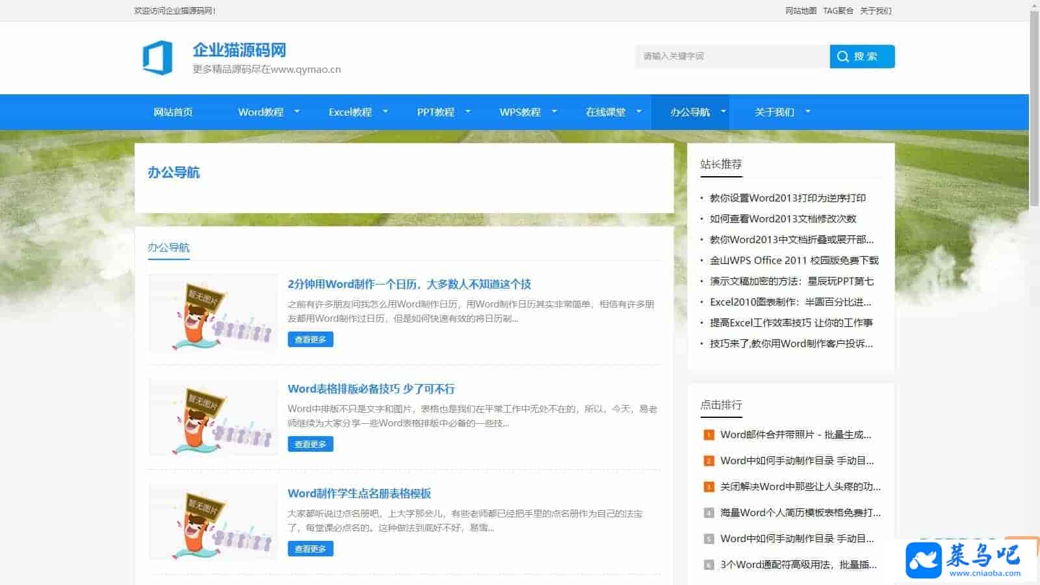Viewport: 1040px width, 585px height.
Task: Open 技巧来了,教你用Word制作客户投诉 link
Action: point(791,344)
